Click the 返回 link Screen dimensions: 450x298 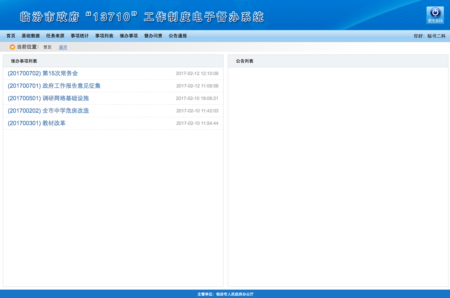(x=63, y=47)
